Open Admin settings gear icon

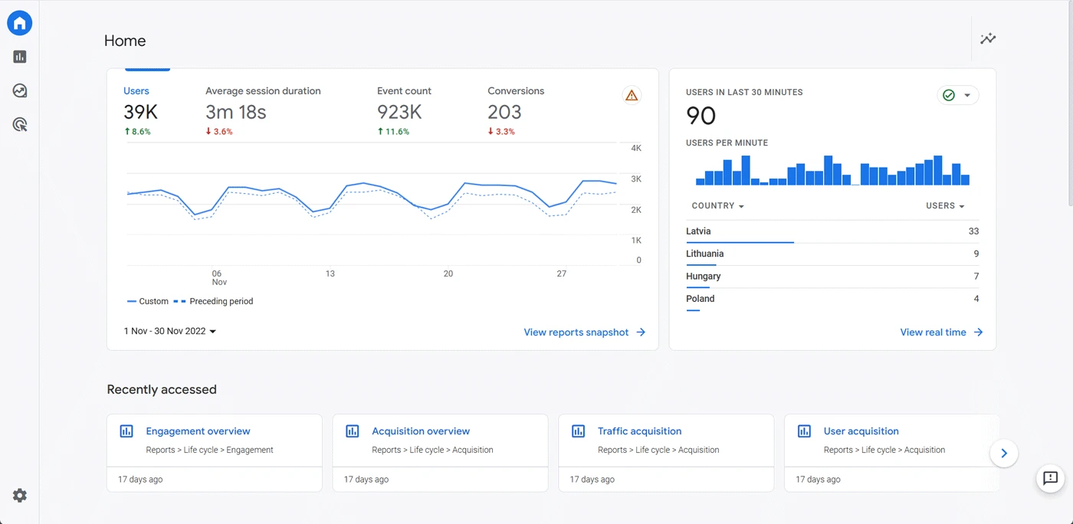20,496
